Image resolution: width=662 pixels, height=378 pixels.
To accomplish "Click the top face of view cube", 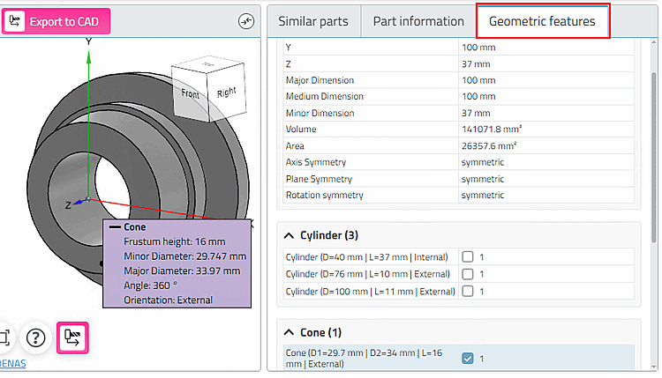I will click(x=205, y=65).
